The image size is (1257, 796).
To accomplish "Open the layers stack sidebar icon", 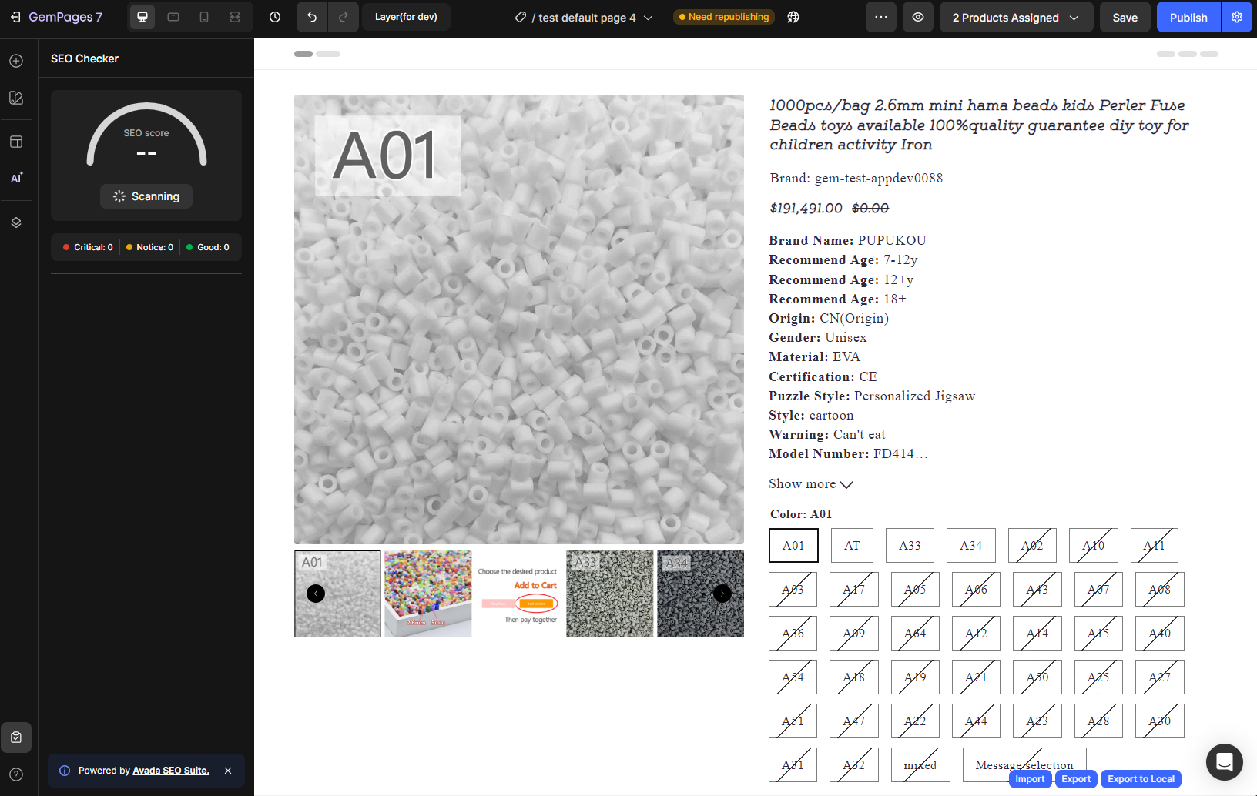I will coord(16,222).
